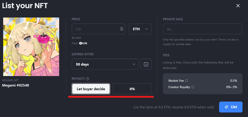Click the Creator Royalty info icon
Image resolution: width=248 pixels, height=117 pixels.
pos(193,87)
